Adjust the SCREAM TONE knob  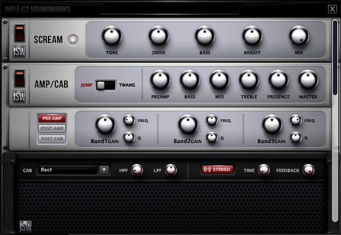point(112,36)
